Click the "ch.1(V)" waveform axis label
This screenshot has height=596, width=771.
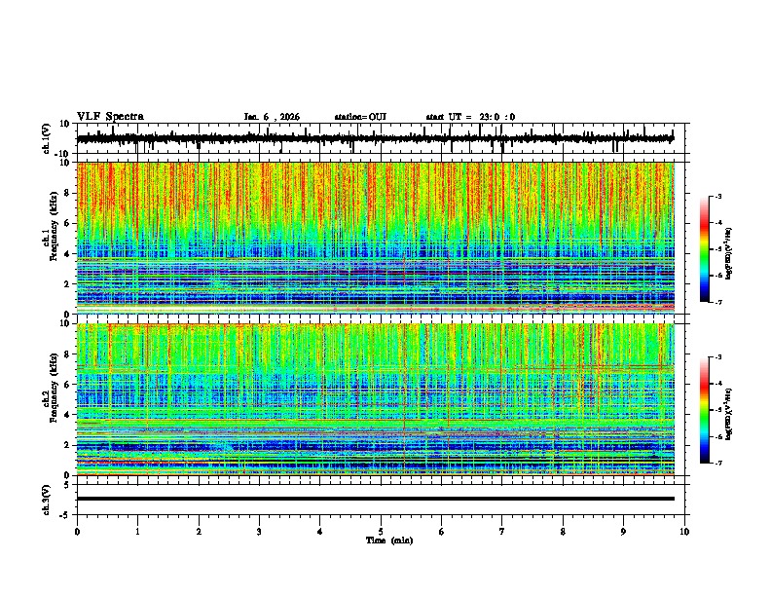tap(47, 138)
